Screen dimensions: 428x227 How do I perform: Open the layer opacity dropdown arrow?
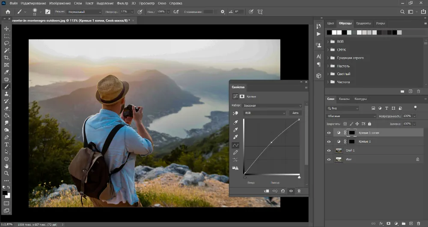point(414,116)
